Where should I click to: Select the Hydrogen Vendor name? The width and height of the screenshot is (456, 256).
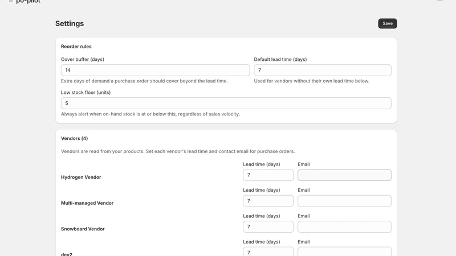81,177
